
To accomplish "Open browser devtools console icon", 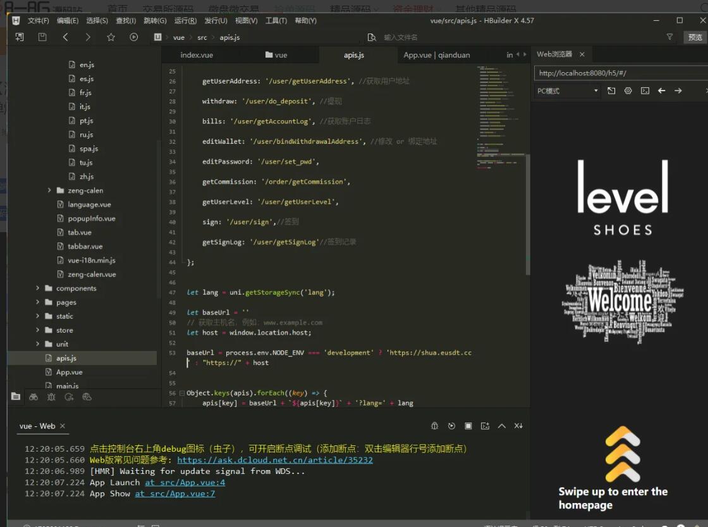I will (645, 91).
